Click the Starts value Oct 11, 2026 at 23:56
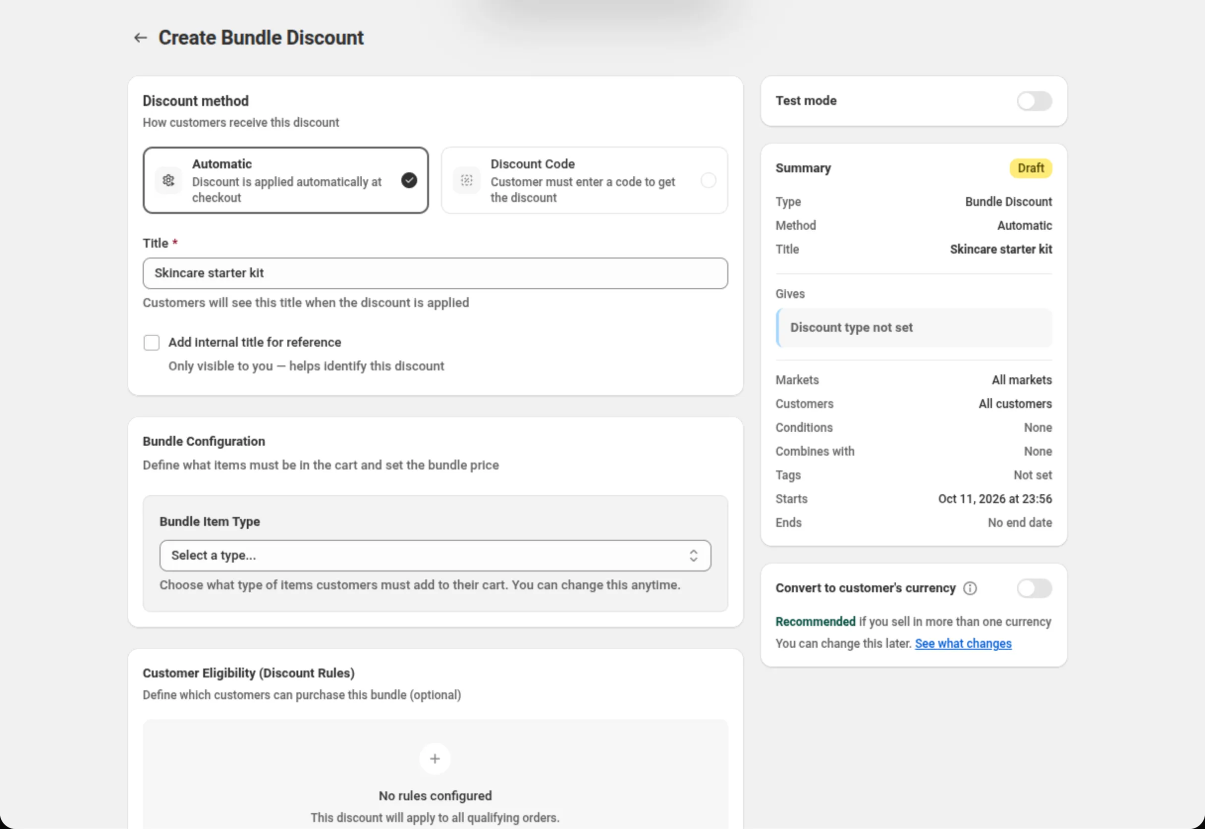The height and width of the screenshot is (829, 1205). tap(994, 499)
